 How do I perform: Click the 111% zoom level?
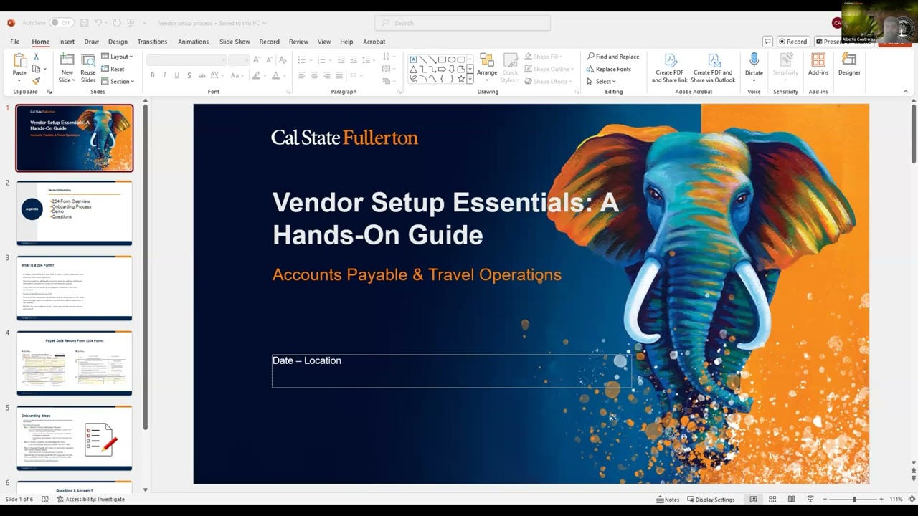(x=896, y=500)
